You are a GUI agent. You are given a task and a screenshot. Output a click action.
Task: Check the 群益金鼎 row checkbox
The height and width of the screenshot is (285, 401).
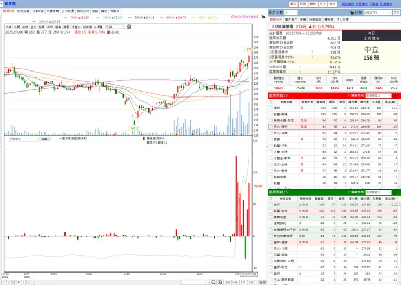pyautogui.click(x=270, y=177)
